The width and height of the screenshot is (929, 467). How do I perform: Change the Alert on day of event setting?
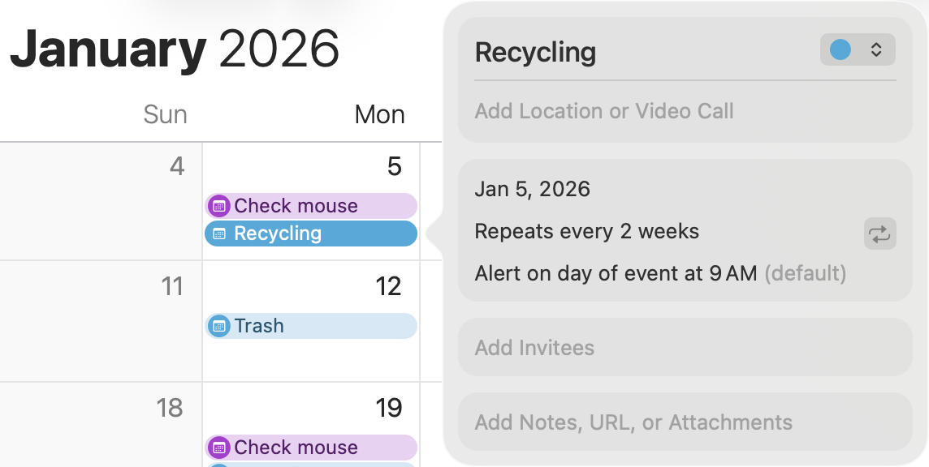pyautogui.click(x=616, y=274)
